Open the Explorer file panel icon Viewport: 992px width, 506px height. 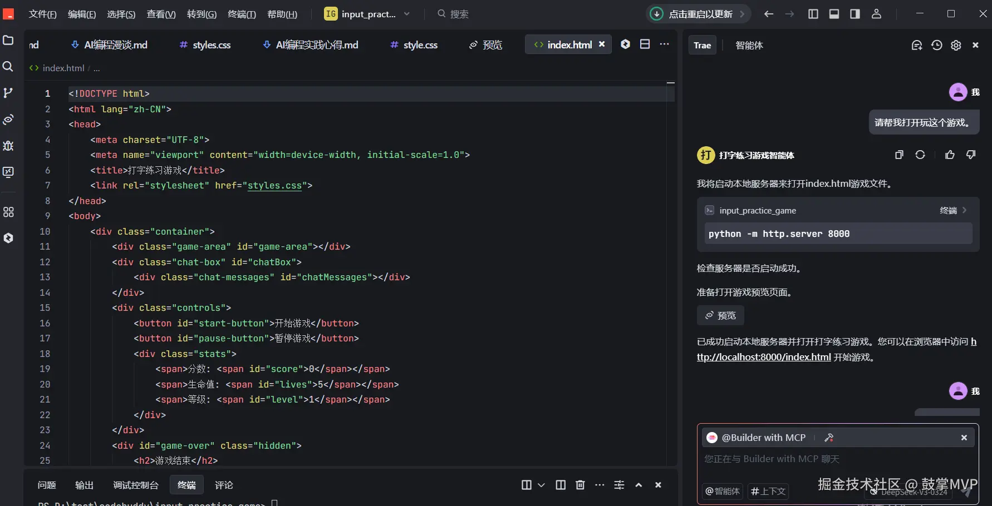coord(8,40)
